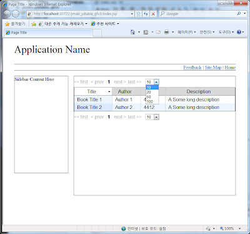Click first row's description cell
Screen dimensions: 250x234
click(x=200, y=99)
